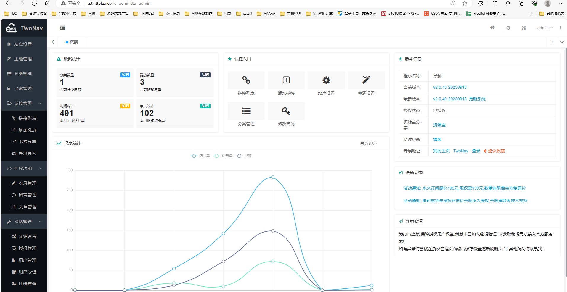This screenshot has height=292, width=567.
Task: Open browser settings ellipsis menu
Action: click(561, 3)
